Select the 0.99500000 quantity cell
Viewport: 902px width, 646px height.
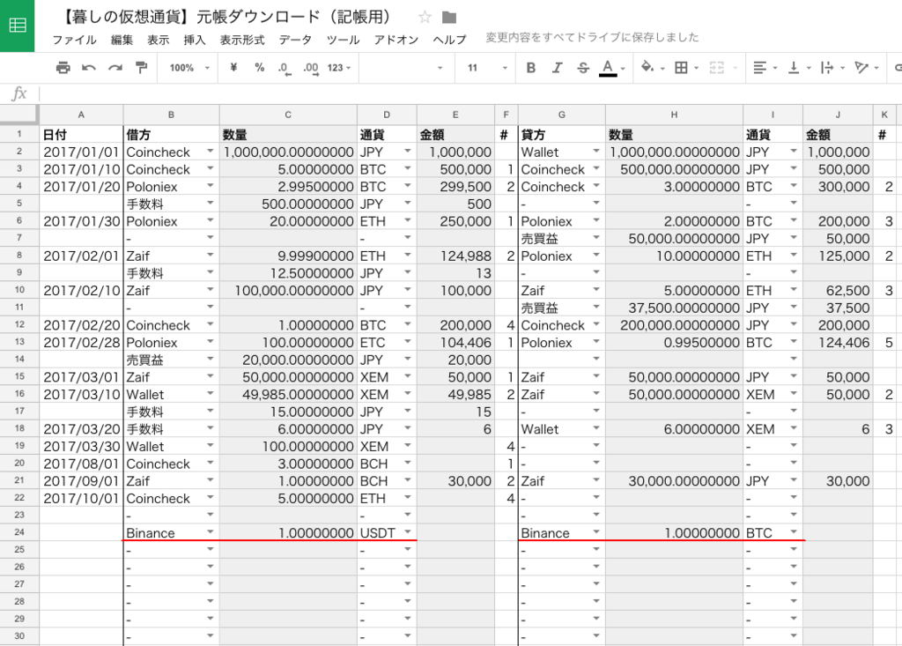coord(674,343)
